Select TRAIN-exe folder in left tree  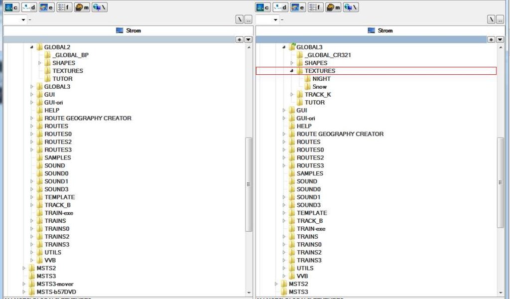pos(59,213)
